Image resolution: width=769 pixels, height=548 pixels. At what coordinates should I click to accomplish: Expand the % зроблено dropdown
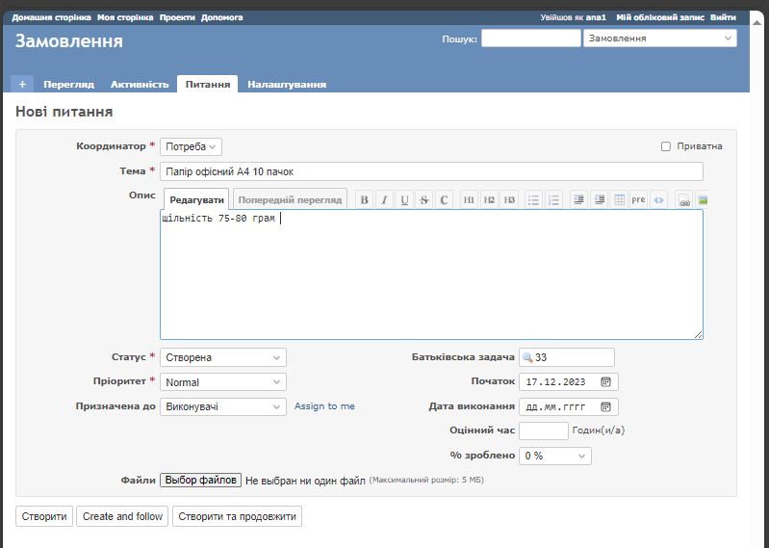coord(554,456)
